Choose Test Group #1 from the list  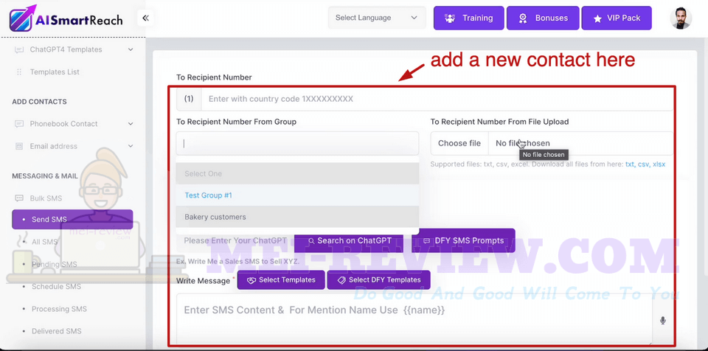[297, 195]
